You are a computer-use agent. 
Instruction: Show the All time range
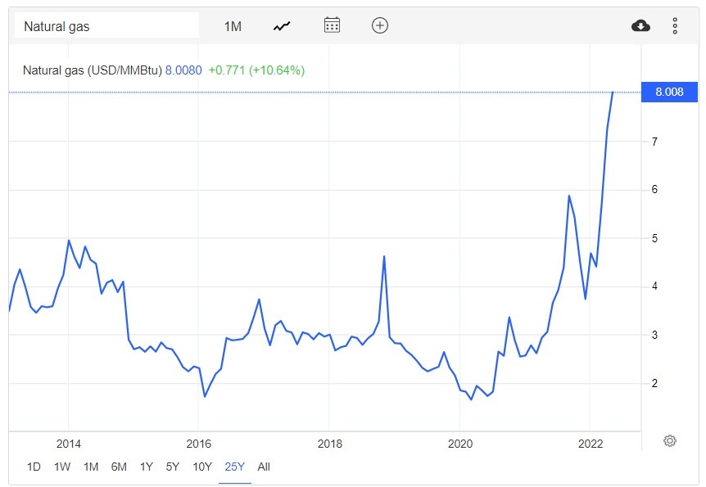264,467
